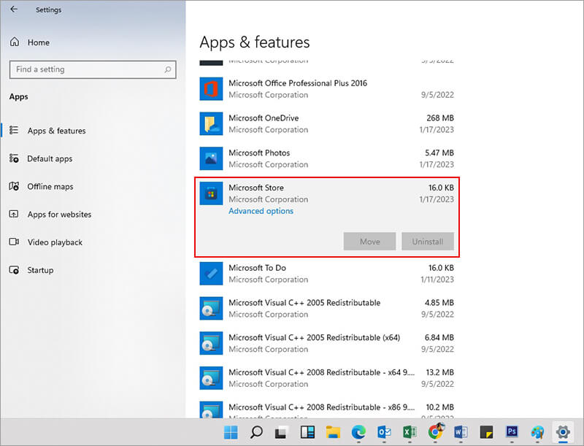Viewport: 584px width, 446px height.
Task: Click the Visual C++ 2005 Redistributable icon
Action: (211, 308)
